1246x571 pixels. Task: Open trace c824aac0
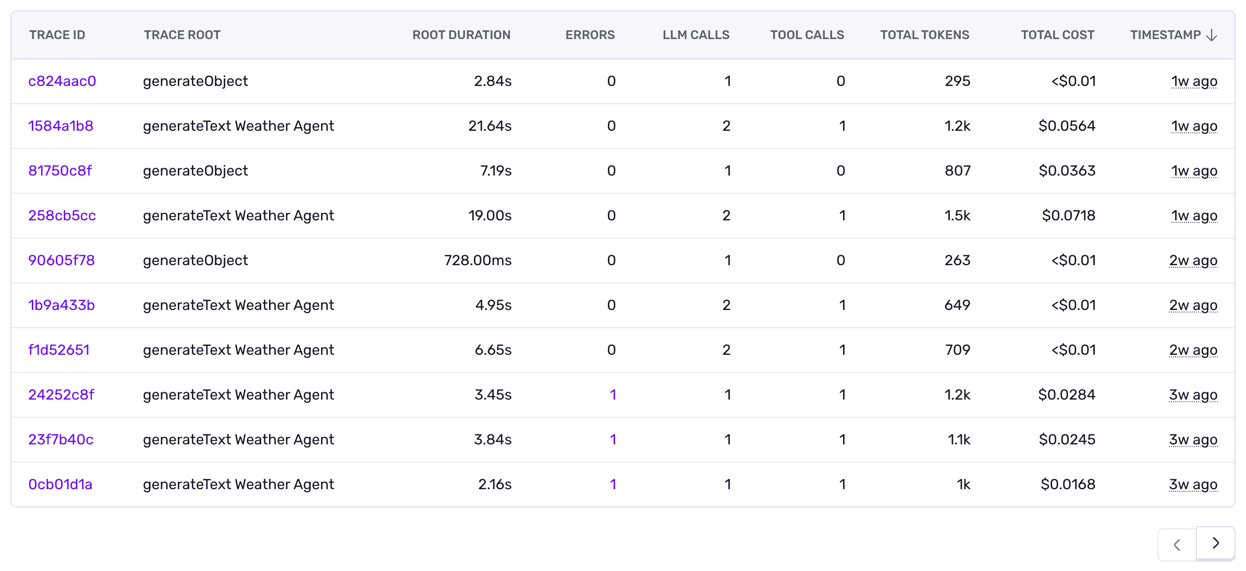coord(61,81)
